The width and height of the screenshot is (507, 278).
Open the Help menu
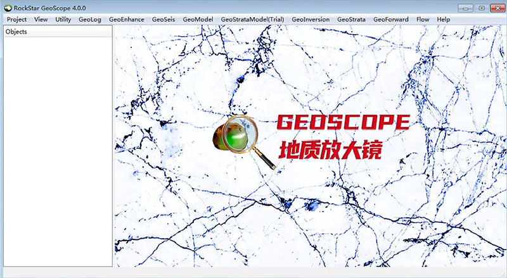[443, 20]
